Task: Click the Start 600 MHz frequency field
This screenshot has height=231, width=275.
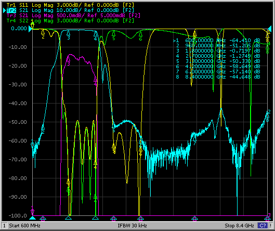Action: pyautogui.click(x=25, y=225)
